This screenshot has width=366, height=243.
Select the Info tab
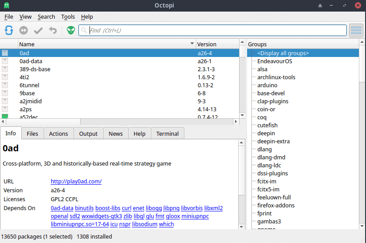click(11, 133)
